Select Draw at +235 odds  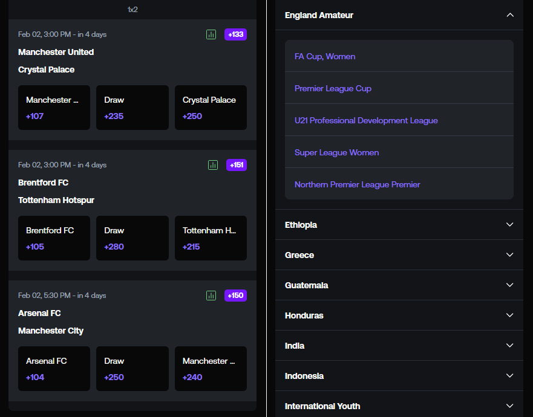132,108
